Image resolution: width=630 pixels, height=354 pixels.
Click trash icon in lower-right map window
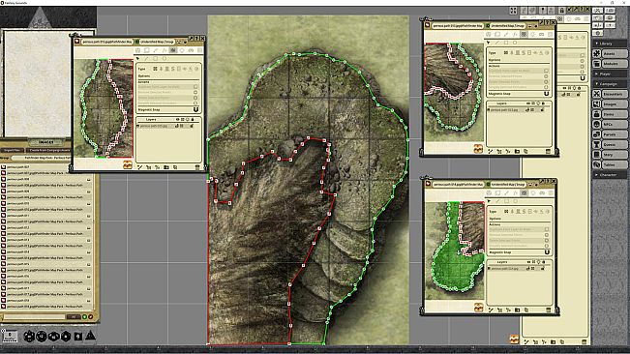coord(548,310)
